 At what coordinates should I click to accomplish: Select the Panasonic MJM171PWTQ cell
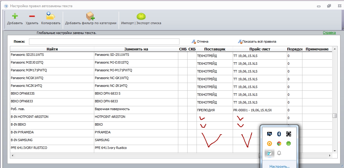coord(52,71)
